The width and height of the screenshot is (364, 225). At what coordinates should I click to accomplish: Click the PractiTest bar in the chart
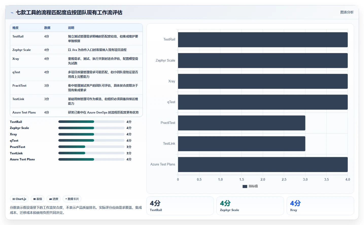(241, 123)
